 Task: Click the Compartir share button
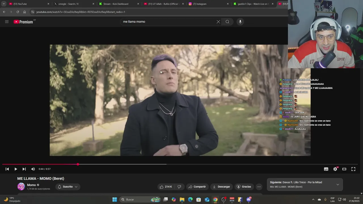click(x=197, y=187)
